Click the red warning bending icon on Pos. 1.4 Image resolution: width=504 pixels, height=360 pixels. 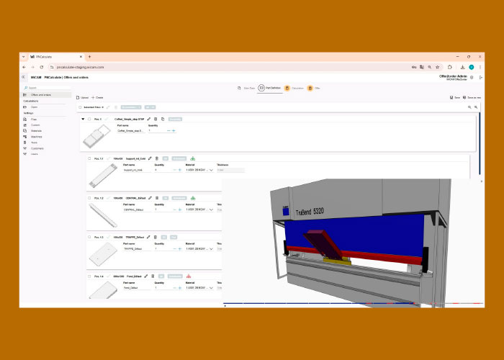pos(189,276)
